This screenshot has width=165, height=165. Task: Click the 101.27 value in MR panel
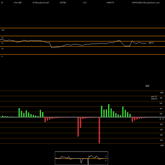tap(154, 96)
